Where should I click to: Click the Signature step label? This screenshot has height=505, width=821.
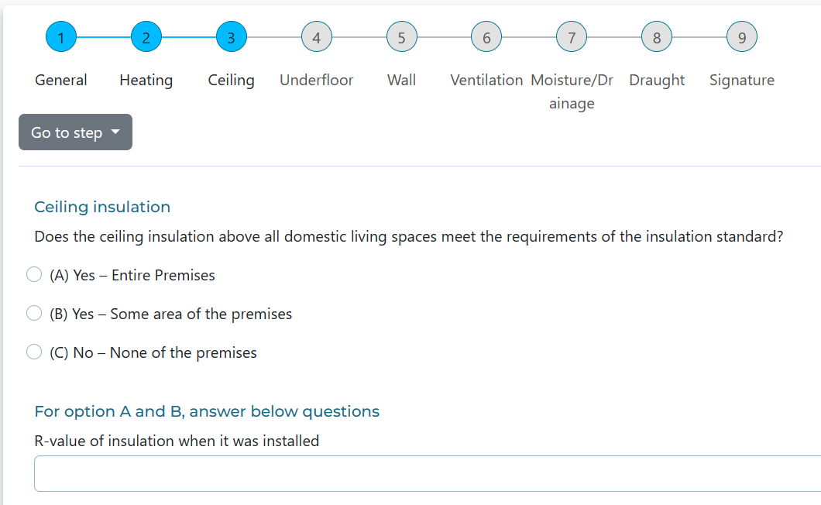[741, 80]
